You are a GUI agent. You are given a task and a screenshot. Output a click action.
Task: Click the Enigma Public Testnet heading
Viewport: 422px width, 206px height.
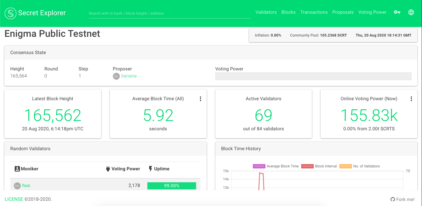(x=52, y=34)
